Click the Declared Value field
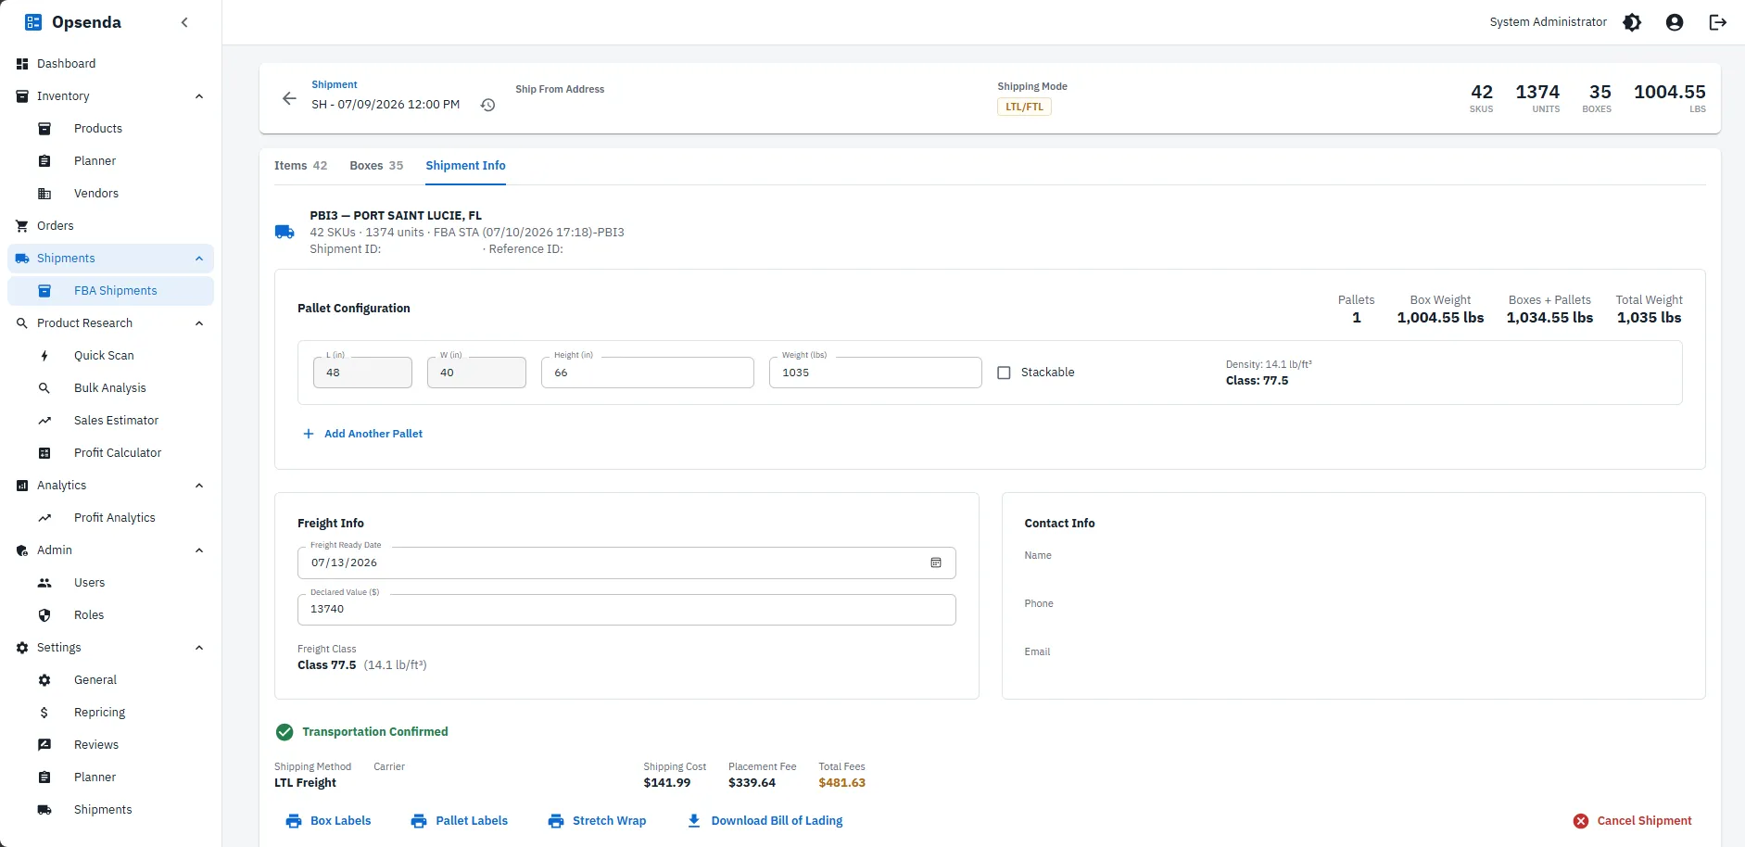This screenshot has width=1745, height=847. point(626,610)
